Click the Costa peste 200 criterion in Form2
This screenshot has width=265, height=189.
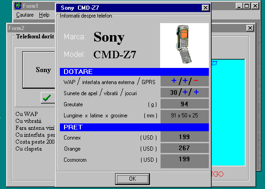coord(35,142)
